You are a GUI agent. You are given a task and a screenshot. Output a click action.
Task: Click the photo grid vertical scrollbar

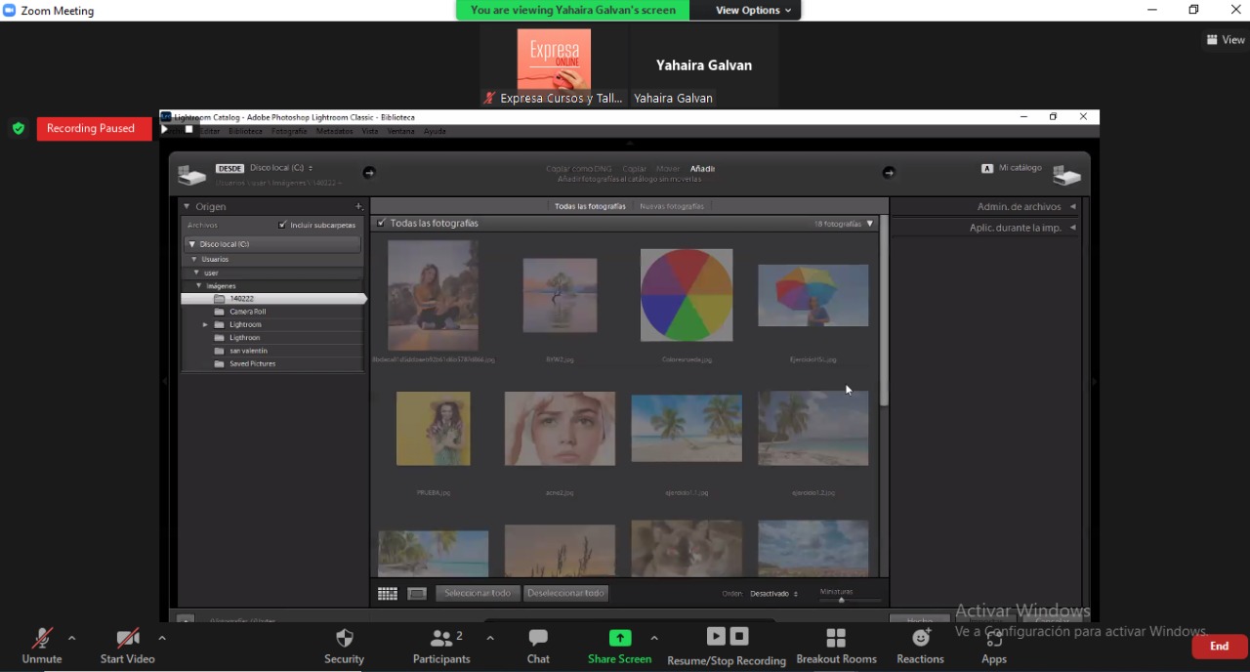coord(884,313)
